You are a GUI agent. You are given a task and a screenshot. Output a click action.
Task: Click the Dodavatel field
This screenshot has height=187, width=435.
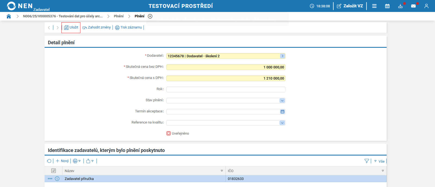point(226,56)
